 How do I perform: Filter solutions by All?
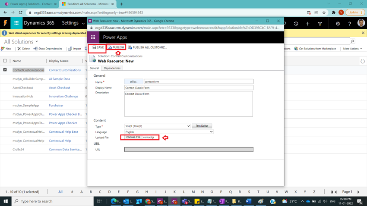[60, 192]
